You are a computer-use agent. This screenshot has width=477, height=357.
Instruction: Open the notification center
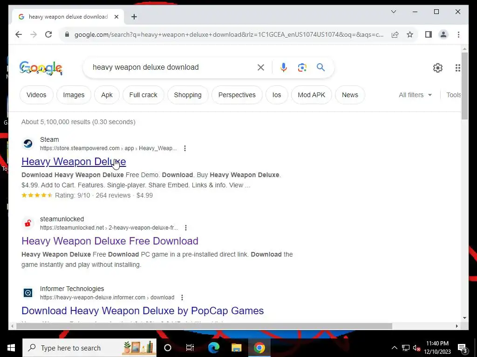pos(463,348)
